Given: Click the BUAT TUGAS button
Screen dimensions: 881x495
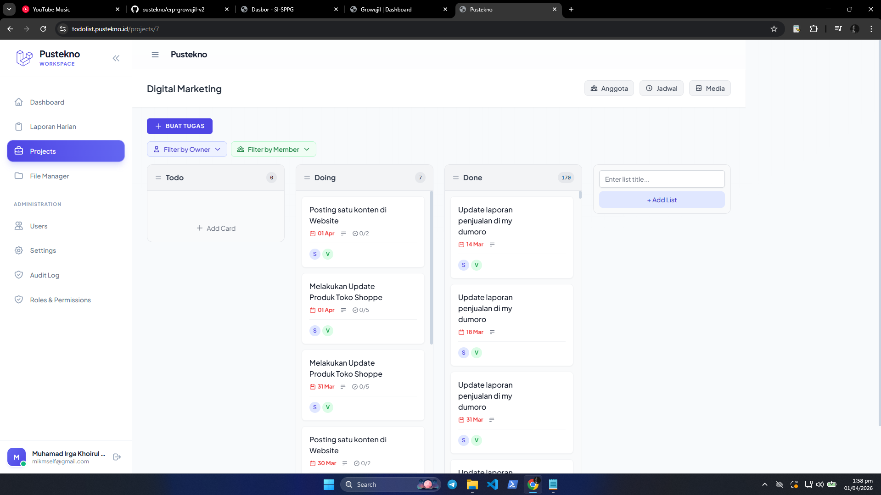Looking at the screenshot, I should coord(180,126).
